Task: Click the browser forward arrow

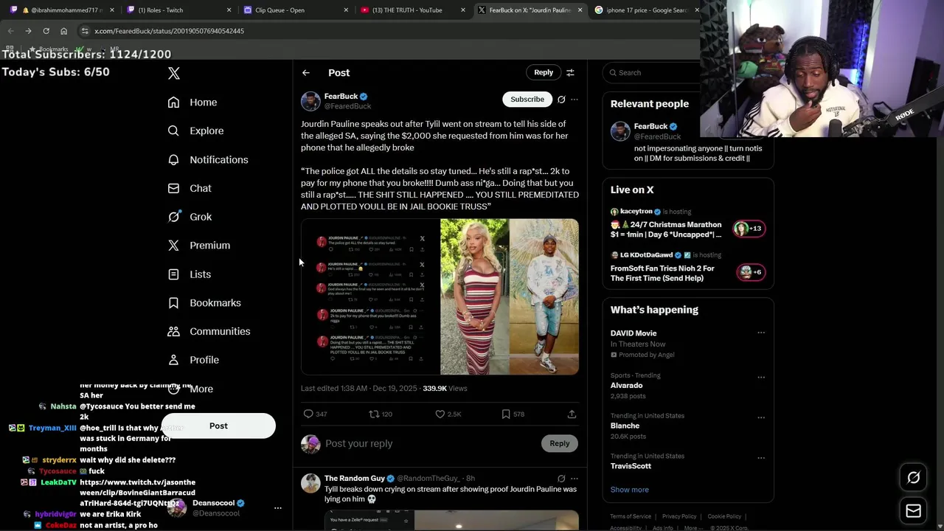Action: click(x=28, y=31)
